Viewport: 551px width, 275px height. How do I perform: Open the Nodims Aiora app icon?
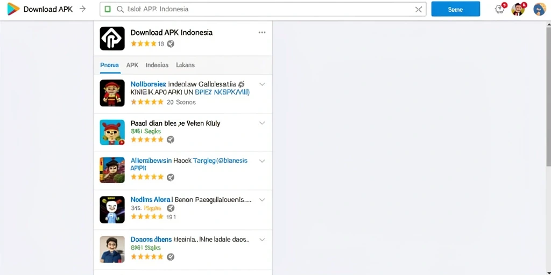[x=112, y=210]
